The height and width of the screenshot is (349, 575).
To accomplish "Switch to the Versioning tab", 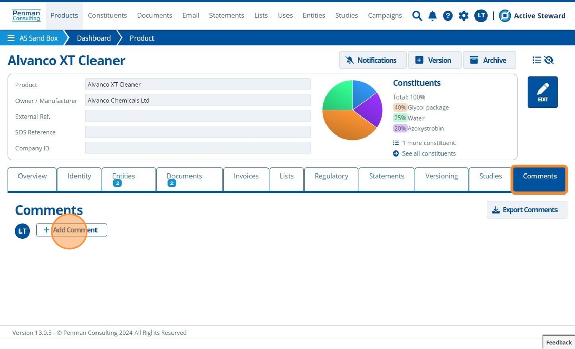I will (442, 179).
